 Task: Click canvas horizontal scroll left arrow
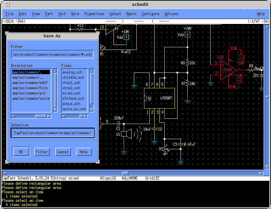pyautogui.click(x=5, y=173)
